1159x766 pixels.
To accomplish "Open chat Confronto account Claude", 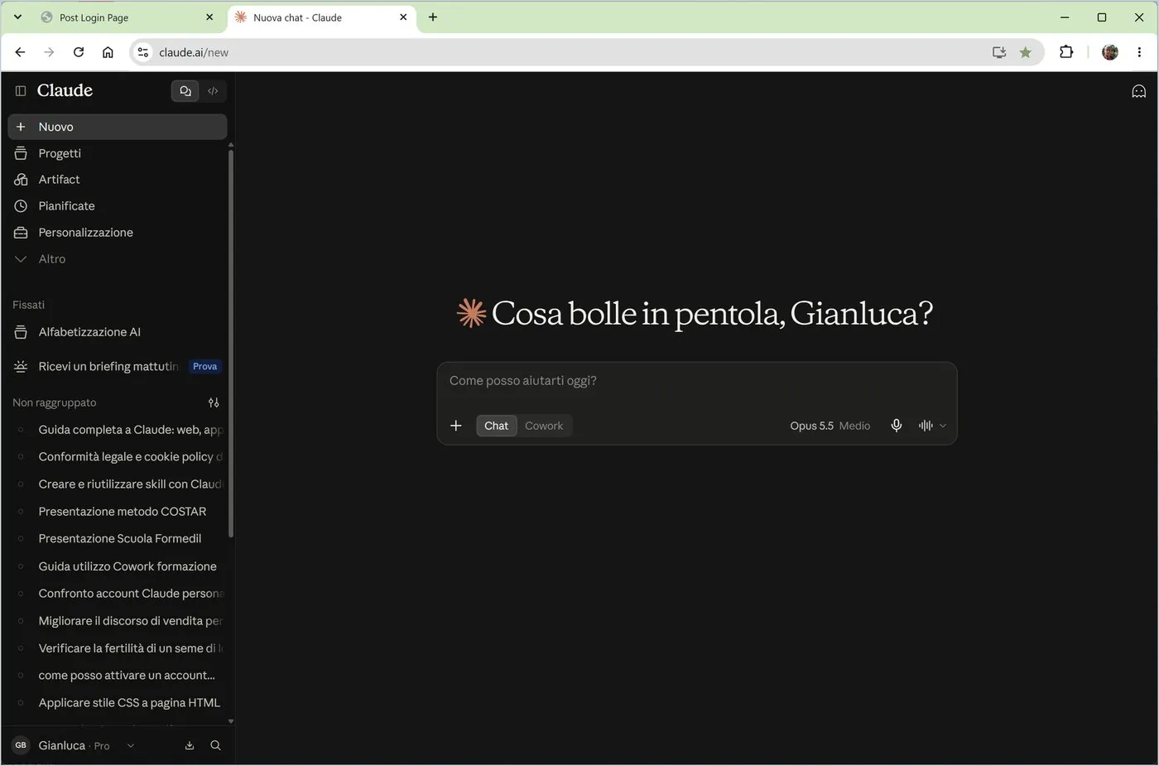I will coord(118,594).
